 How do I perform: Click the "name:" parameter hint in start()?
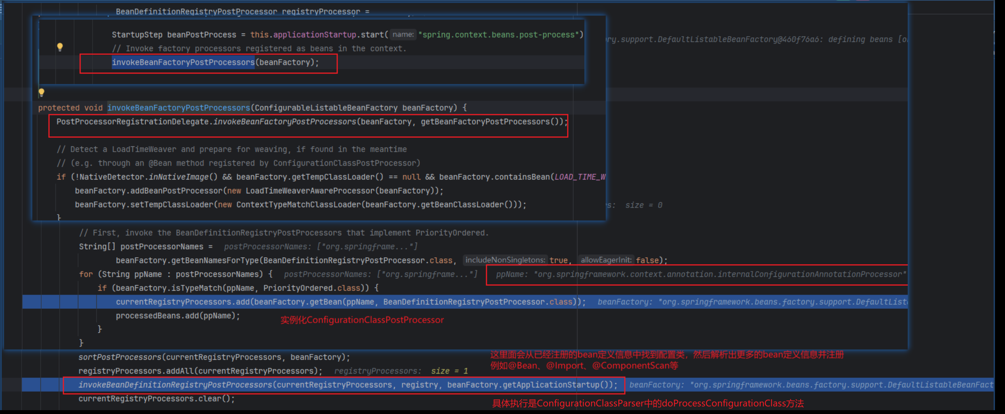click(402, 35)
